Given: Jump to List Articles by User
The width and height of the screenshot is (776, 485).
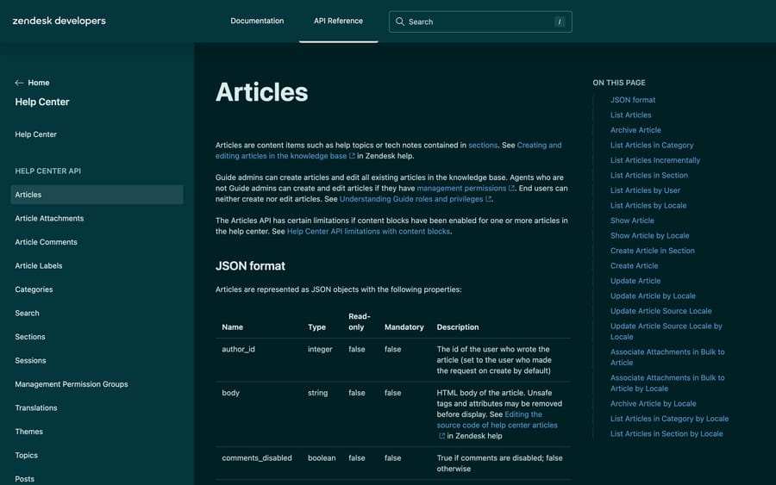Looking at the screenshot, I should point(645,190).
